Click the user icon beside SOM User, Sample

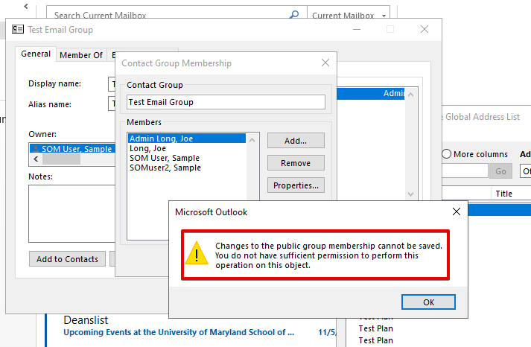[x=35, y=149]
